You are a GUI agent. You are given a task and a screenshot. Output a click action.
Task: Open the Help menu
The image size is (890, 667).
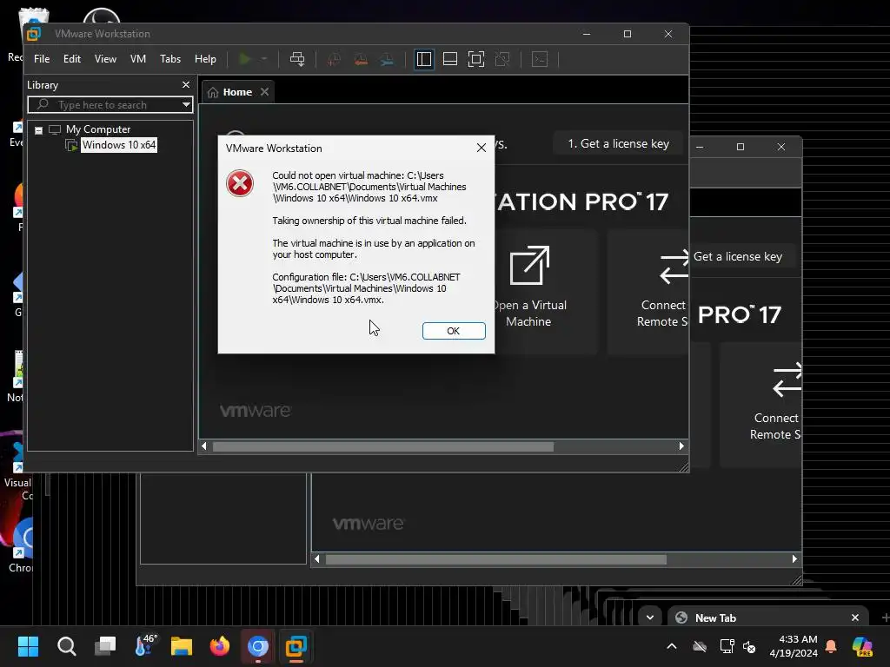point(205,59)
